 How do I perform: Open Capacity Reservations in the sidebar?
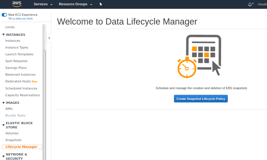(x=23, y=95)
